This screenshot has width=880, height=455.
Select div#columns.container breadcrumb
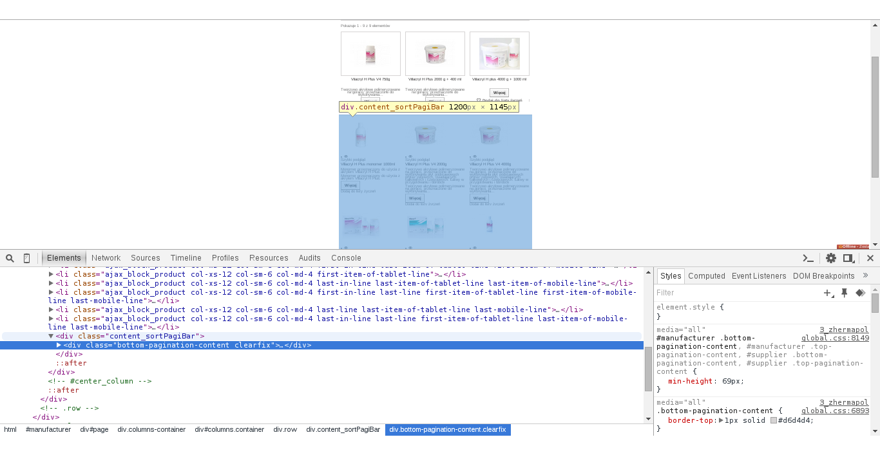pos(229,429)
